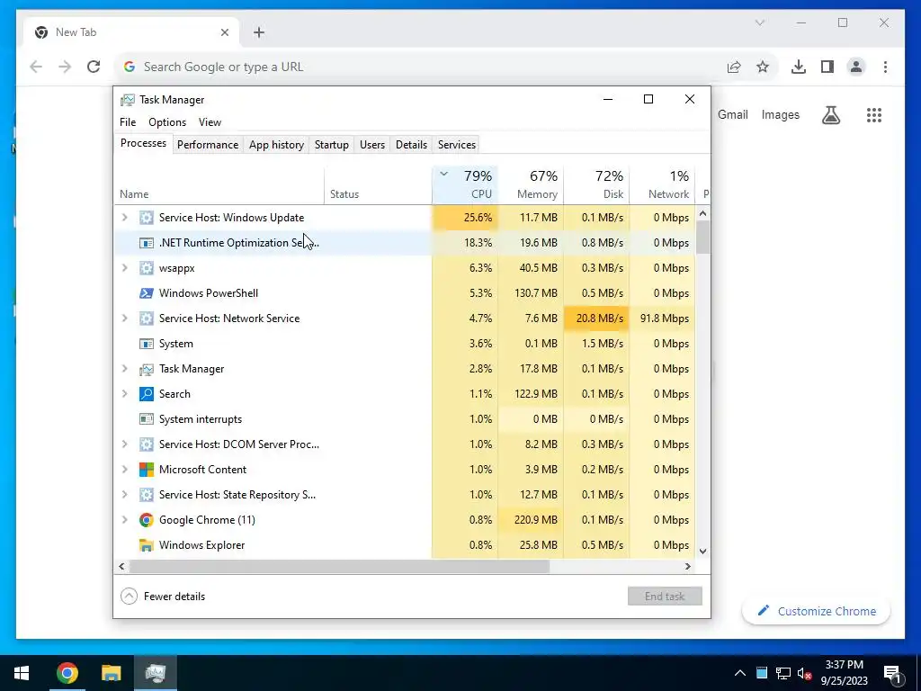Expand the wsappx process group
Screen dimensions: 921x691
click(124, 268)
